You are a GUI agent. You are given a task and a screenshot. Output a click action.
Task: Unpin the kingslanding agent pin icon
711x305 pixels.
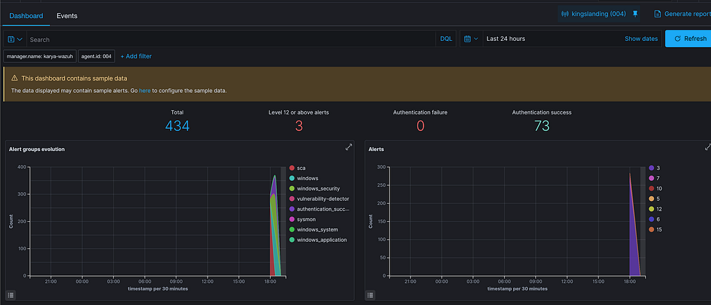(x=635, y=14)
